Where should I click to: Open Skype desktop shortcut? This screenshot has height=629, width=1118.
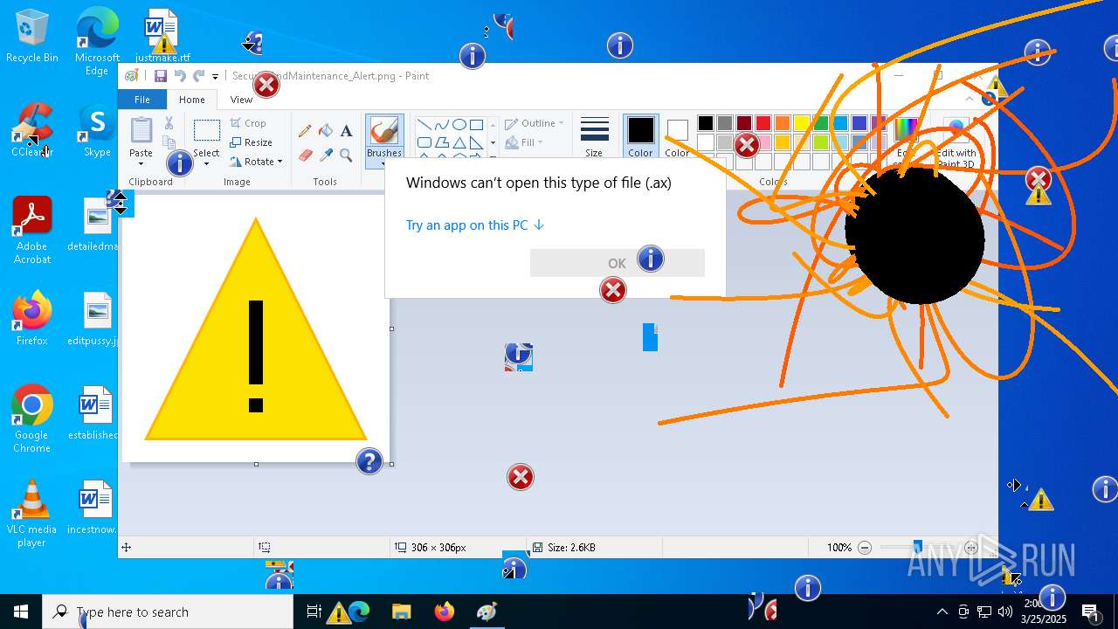(97, 131)
